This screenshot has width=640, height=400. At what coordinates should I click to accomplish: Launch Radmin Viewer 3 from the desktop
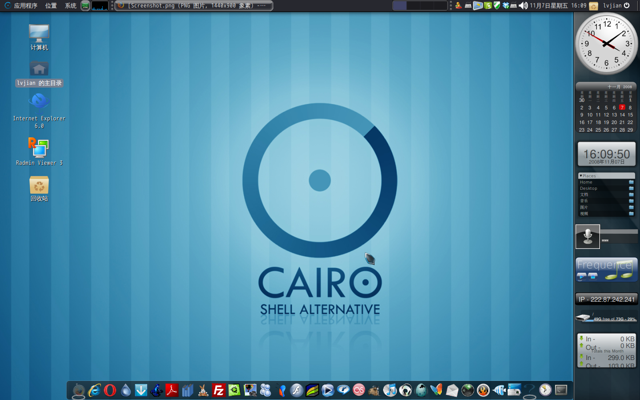tap(39, 152)
